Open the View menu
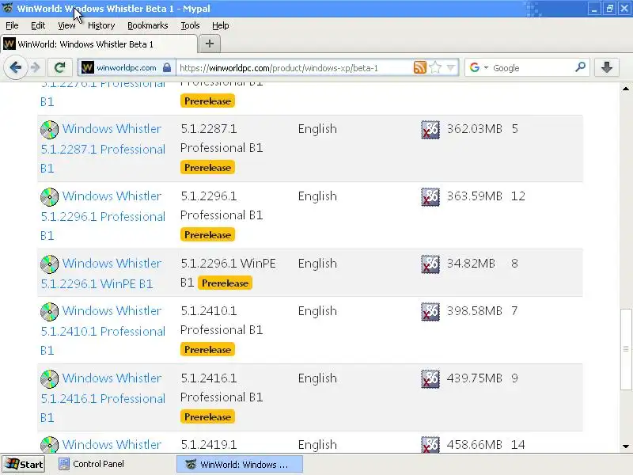This screenshot has width=633, height=475. pos(66,25)
